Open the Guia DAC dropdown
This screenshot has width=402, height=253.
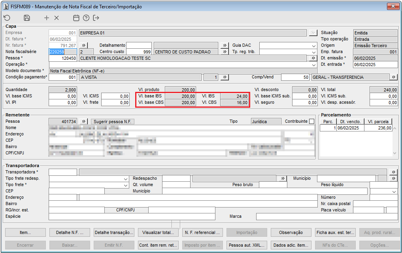(314, 46)
